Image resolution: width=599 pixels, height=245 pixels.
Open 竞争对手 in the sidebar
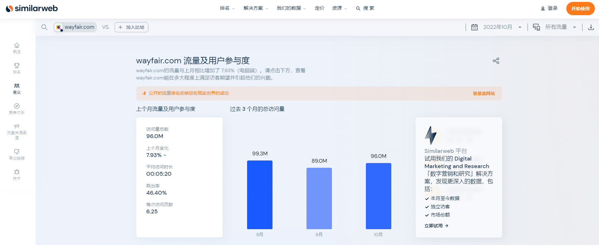tap(17, 109)
